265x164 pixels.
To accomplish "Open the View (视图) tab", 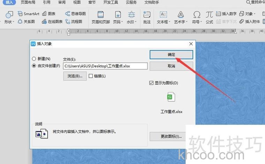I will tap(77, 2).
